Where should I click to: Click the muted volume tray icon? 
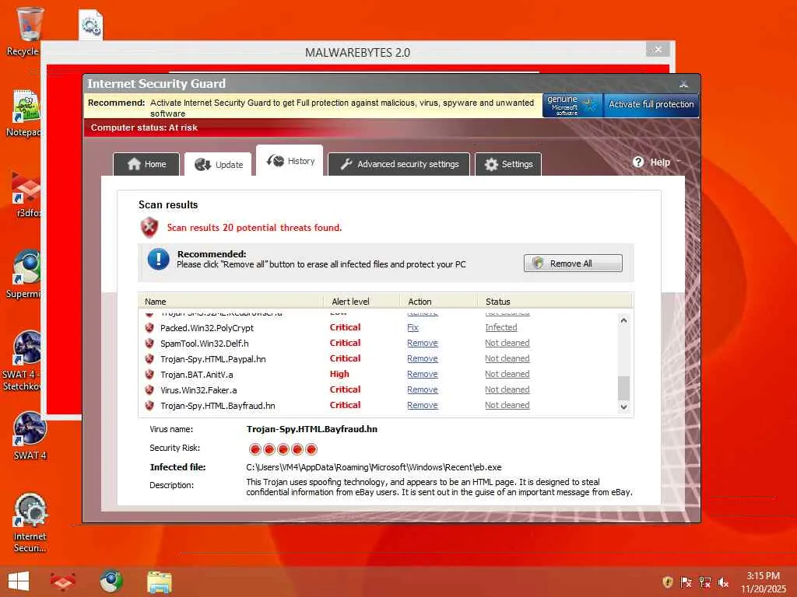pyautogui.click(x=723, y=582)
